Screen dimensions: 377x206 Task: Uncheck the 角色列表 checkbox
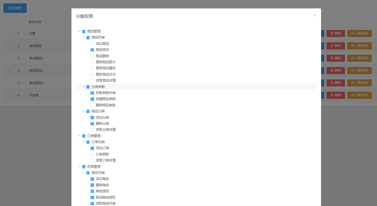click(x=88, y=173)
